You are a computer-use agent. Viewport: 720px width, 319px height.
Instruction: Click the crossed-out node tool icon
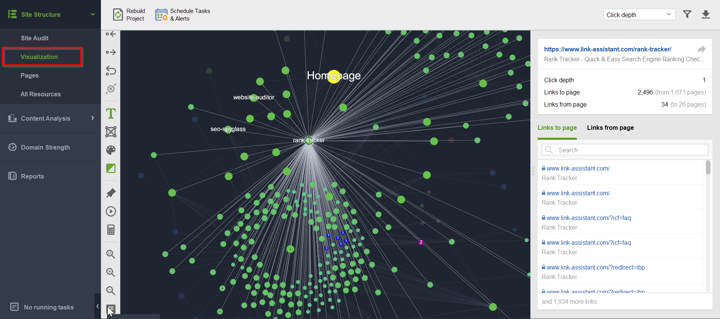tap(111, 89)
